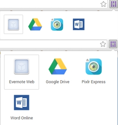The width and height of the screenshot is (118, 125).
Task: Open the unlabeled Google Drive icon in the upper popup
Action: pyautogui.click(x=35, y=24)
